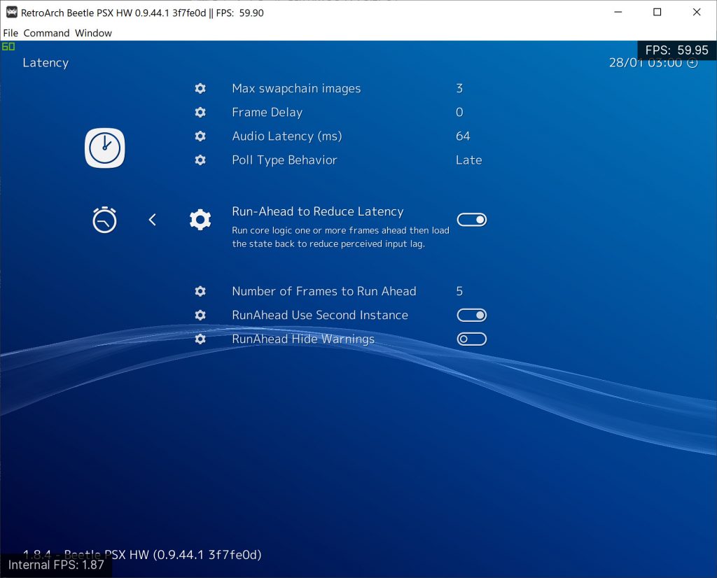Click gear icon beside Number of Frames to Run Ahead
This screenshot has width=717, height=578.
tap(200, 291)
